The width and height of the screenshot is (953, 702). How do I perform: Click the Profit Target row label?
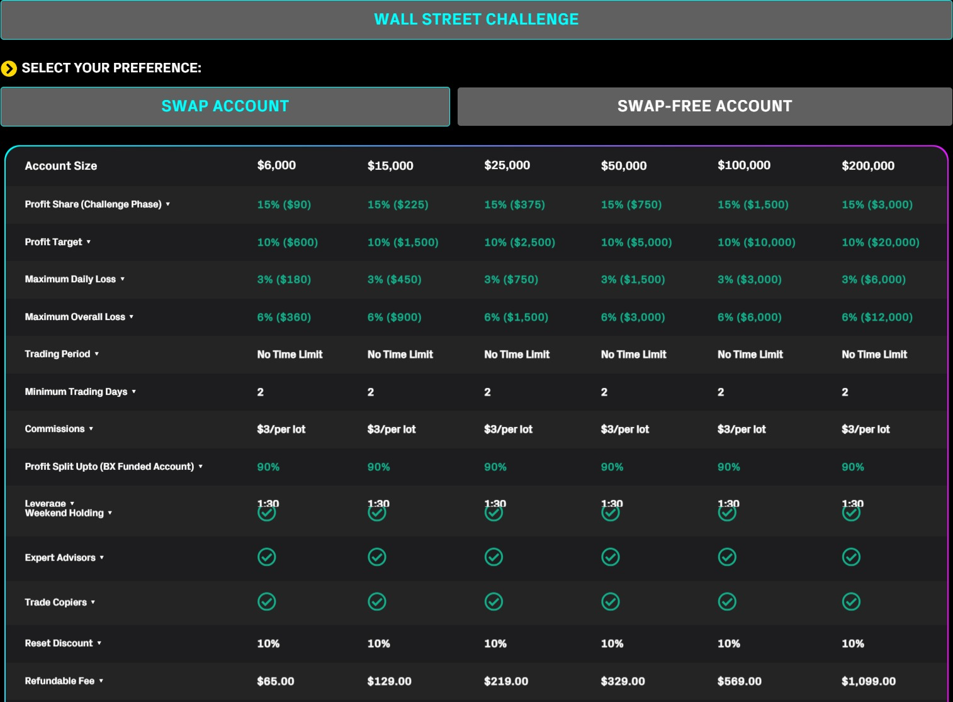point(54,242)
